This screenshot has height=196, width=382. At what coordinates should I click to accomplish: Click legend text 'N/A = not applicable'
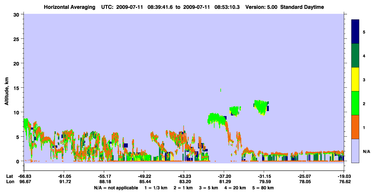click(x=116, y=188)
